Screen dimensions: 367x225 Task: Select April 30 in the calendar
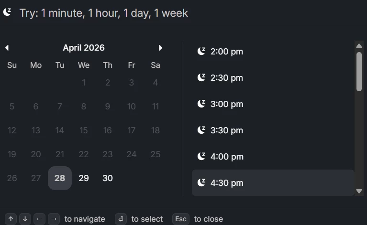(x=108, y=178)
